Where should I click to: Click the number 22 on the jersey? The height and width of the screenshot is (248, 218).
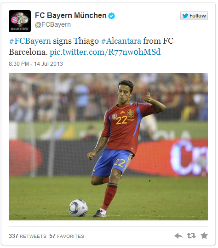(x=122, y=121)
